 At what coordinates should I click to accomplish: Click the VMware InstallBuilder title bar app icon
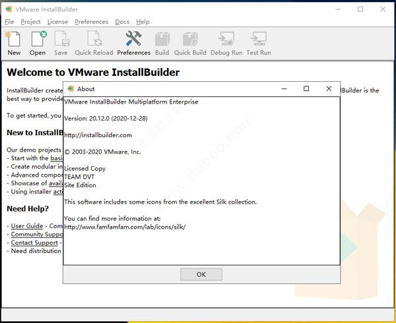[9, 9]
